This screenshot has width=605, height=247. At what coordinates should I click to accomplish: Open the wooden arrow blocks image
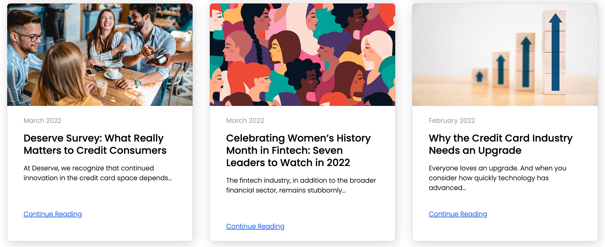pos(505,55)
